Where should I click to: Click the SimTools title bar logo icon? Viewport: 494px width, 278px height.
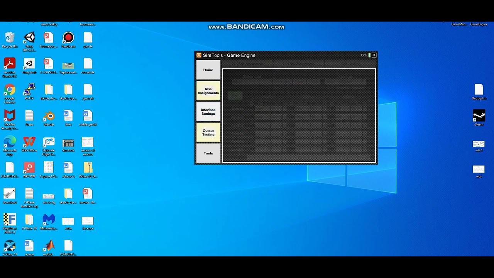click(x=199, y=55)
